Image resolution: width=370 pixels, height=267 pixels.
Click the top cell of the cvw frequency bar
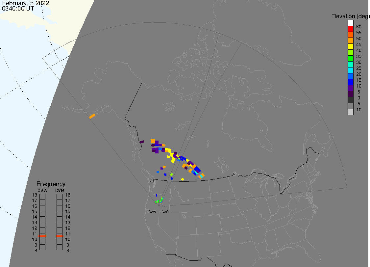point(42,197)
